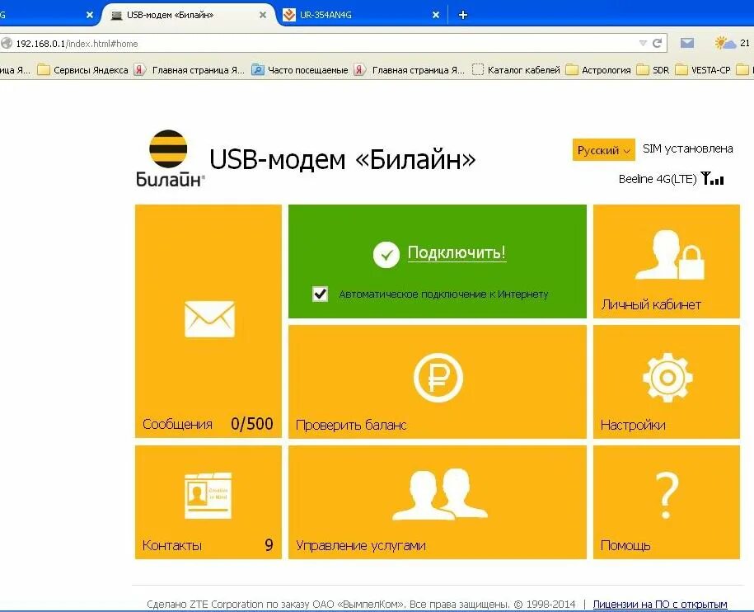
Task: Click the green checkmark connect icon
Action: [386, 255]
